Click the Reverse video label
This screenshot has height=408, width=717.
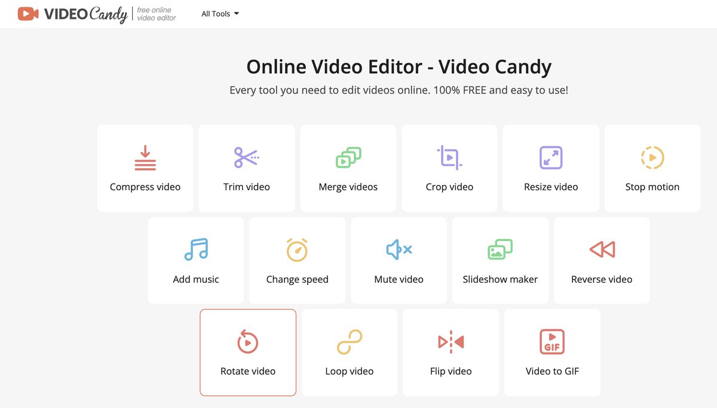pos(602,279)
